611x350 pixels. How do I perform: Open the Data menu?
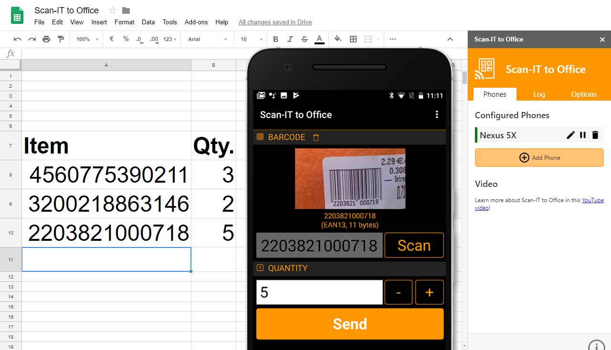[x=148, y=22]
